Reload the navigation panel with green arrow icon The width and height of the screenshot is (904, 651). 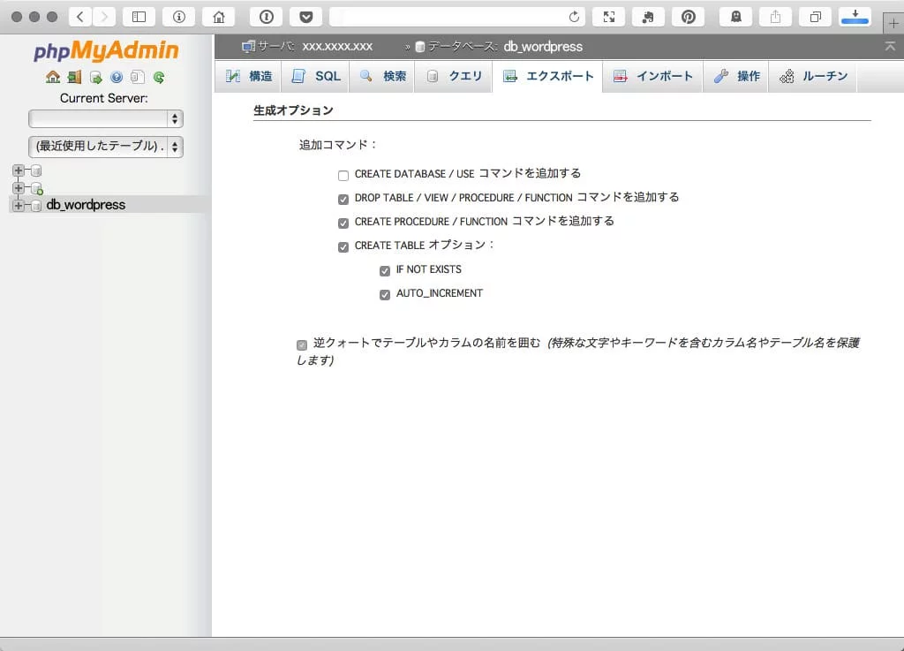click(159, 77)
